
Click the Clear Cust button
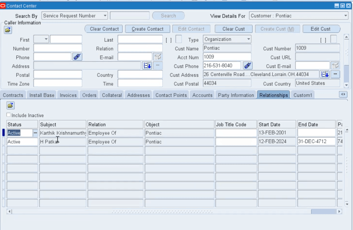pyautogui.click(x=234, y=29)
